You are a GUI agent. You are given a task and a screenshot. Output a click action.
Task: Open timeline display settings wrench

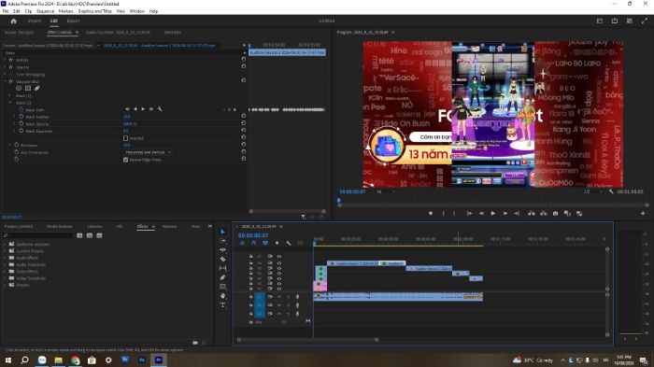pos(288,243)
